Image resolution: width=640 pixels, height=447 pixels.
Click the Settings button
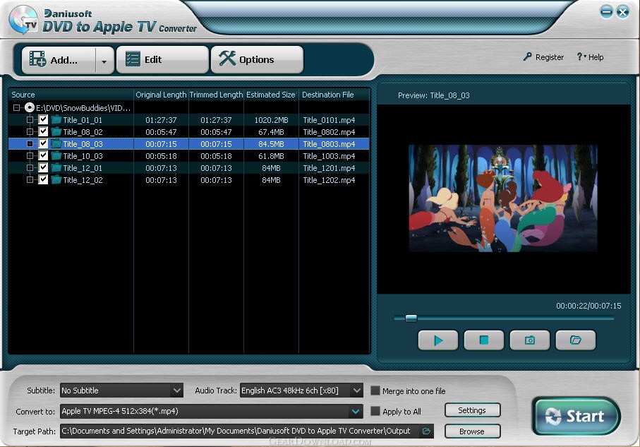point(472,410)
